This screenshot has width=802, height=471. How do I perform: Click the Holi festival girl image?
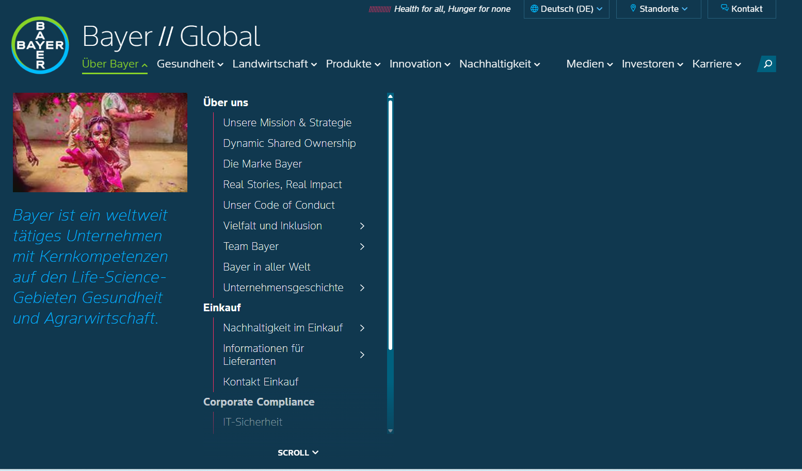coord(100,142)
